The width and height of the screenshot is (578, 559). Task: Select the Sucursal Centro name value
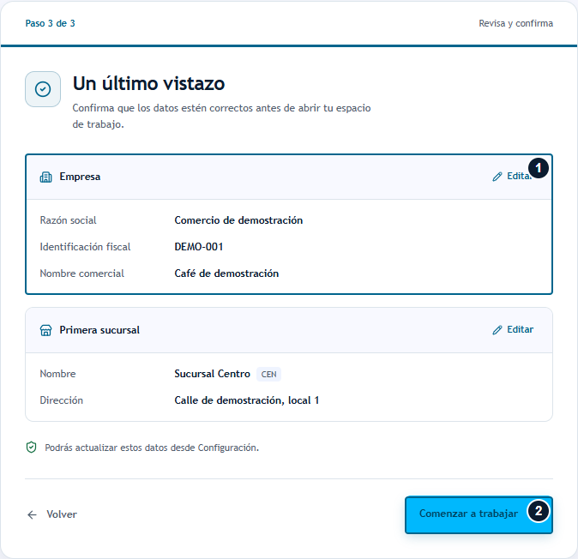click(x=212, y=374)
